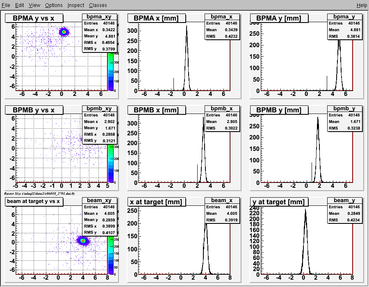The image size is (369, 287).
Task: Click the 'BPMA x [mm]' plot title
Action: pos(157,18)
